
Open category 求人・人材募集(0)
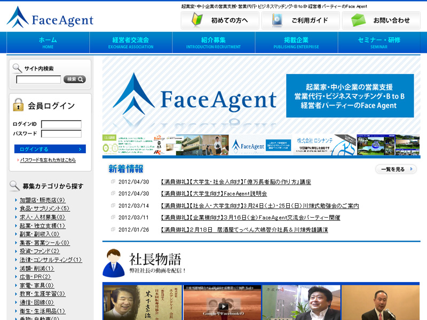click(x=43, y=217)
